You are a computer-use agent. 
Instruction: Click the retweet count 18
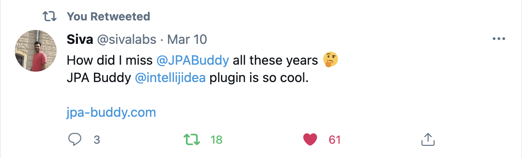[x=216, y=140]
